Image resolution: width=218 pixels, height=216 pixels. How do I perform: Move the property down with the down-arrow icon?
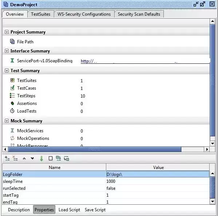point(32,158)
